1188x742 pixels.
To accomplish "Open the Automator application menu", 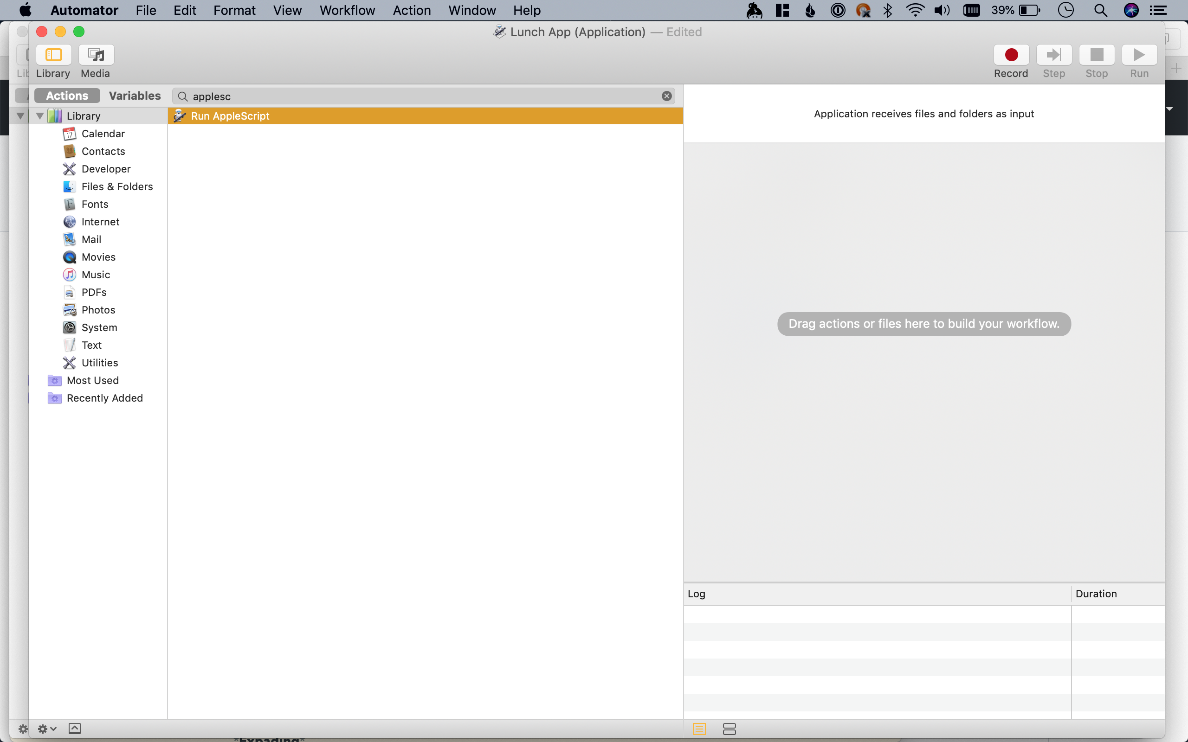I will click(84, 10).
